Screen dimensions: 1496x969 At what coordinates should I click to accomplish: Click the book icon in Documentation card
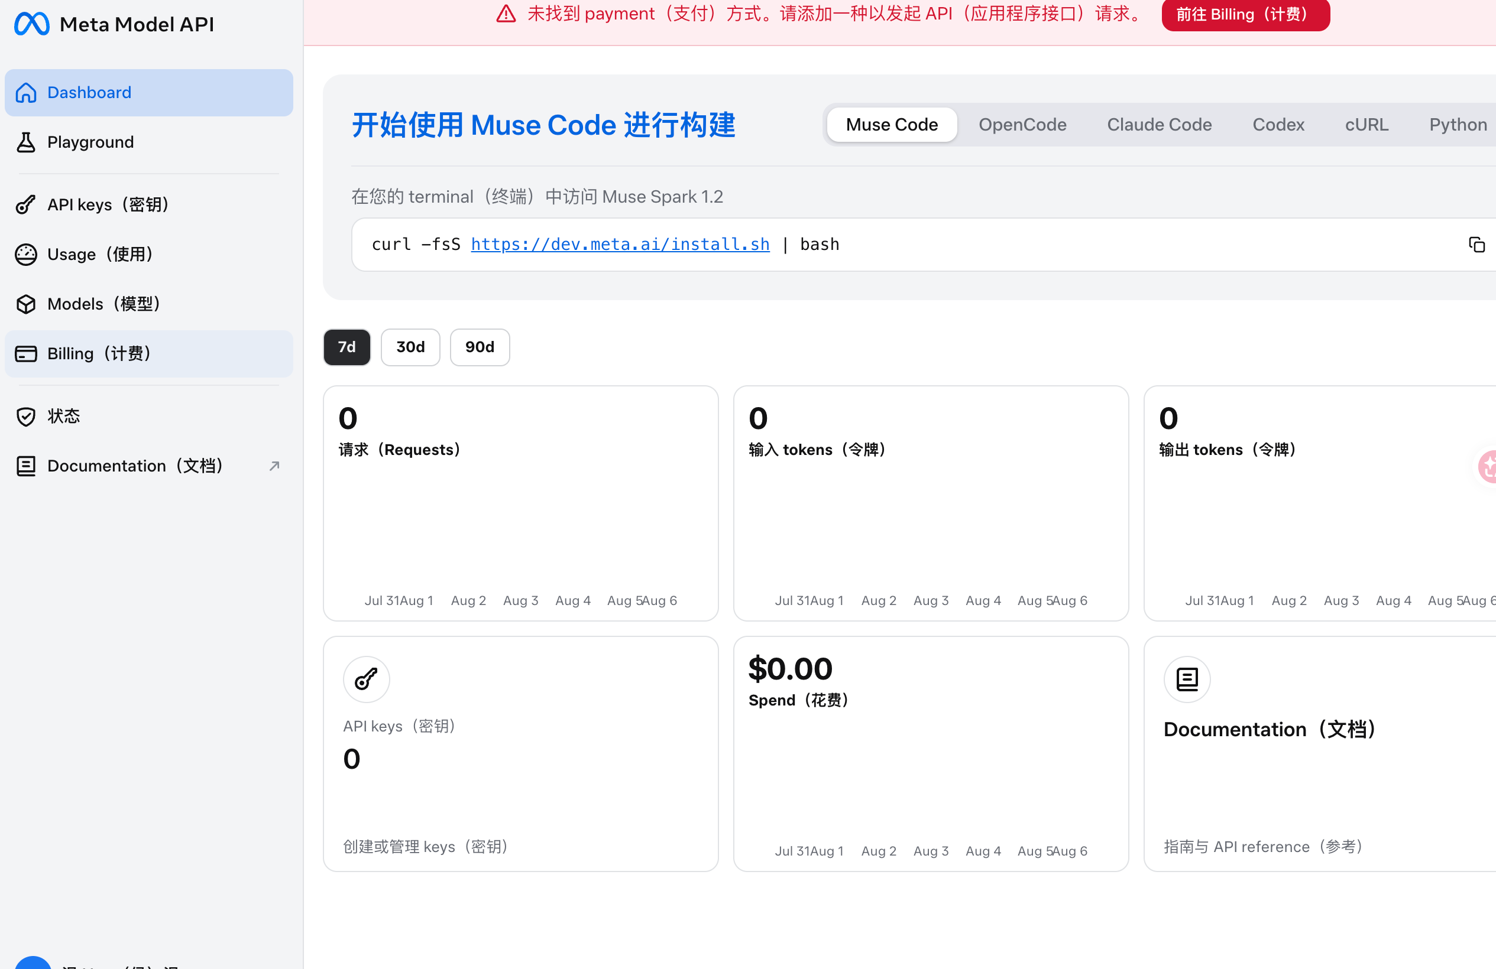click(x=1187, y=679)
